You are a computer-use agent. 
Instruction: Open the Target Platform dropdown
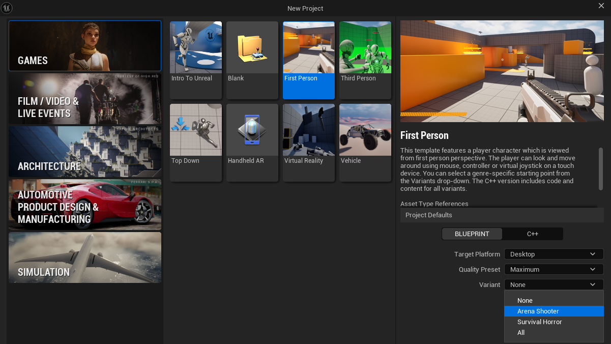click(554, 254)
